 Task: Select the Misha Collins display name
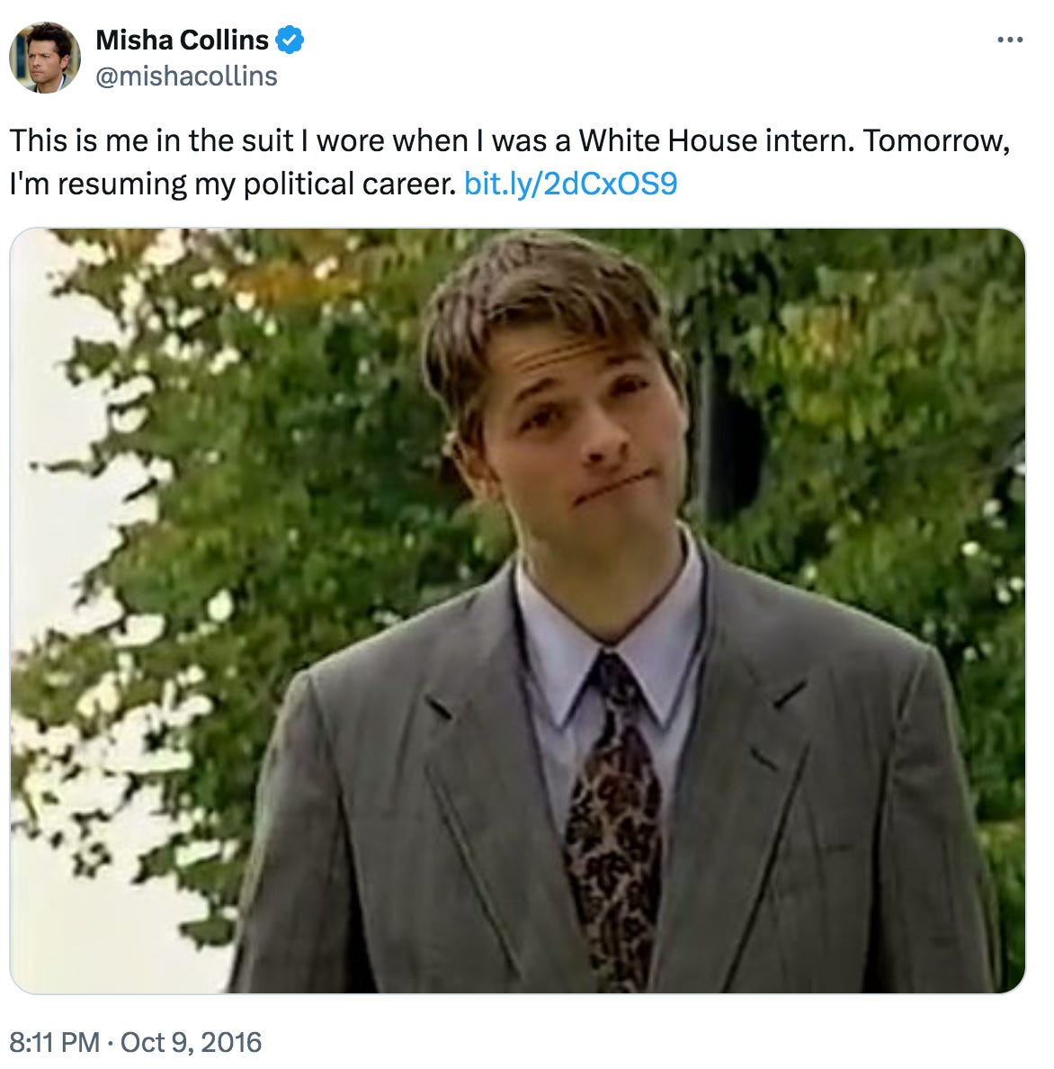point(182,40)
